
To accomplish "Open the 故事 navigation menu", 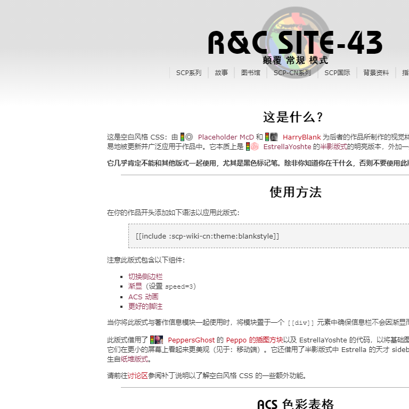I will [221, 73].
